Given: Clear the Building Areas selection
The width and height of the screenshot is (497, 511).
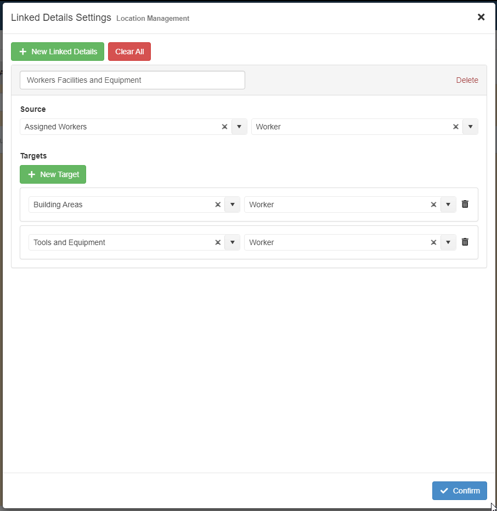Looking at the screenshot, I should pos(218,205).
